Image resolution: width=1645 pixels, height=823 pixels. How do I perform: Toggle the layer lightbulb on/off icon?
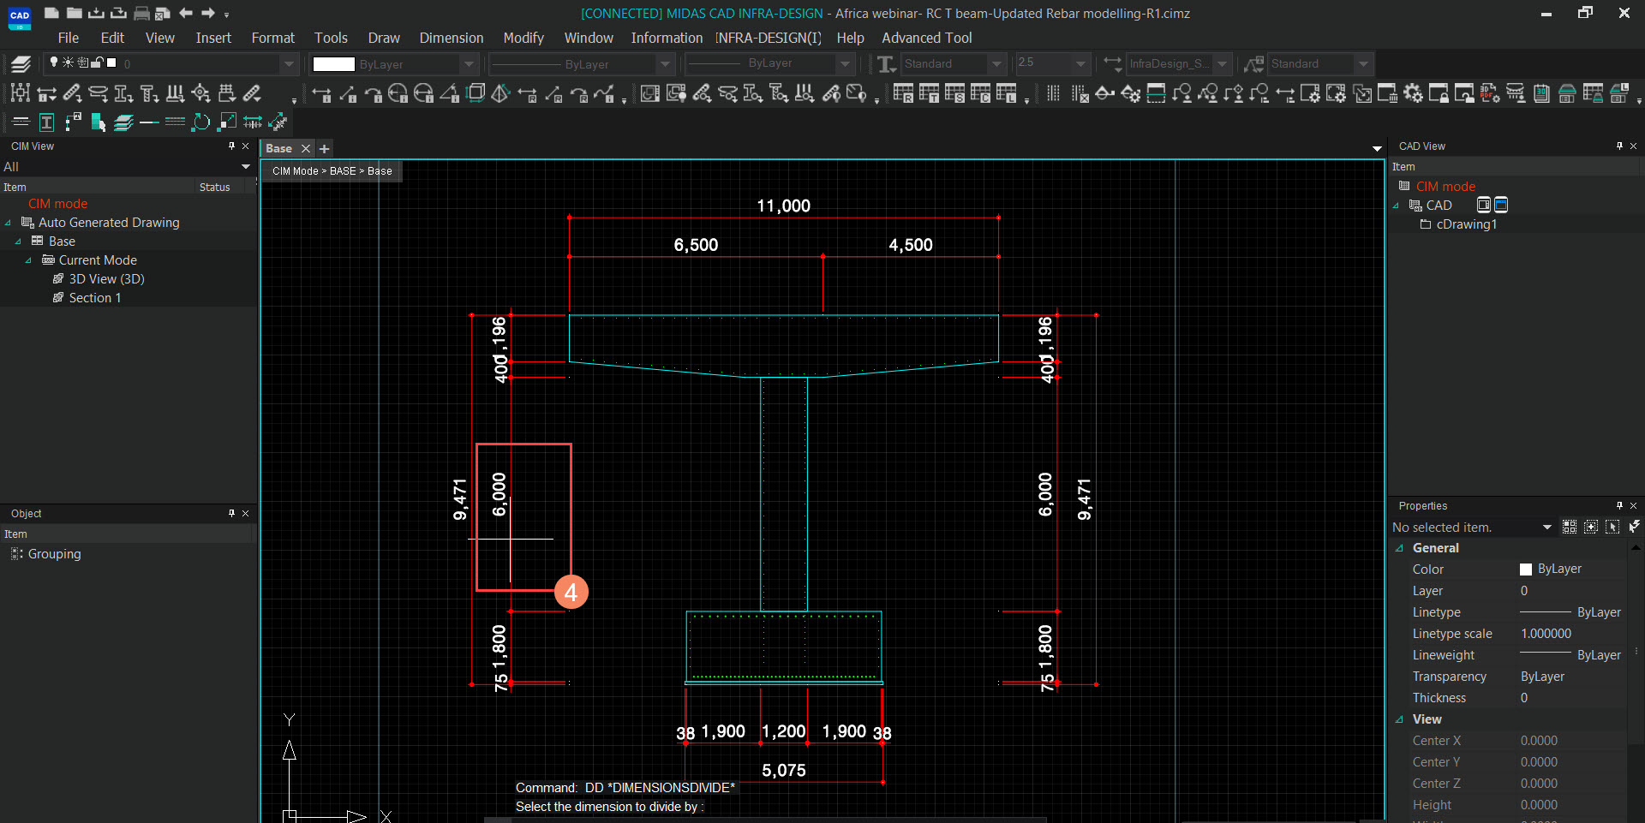coord(54,63)
